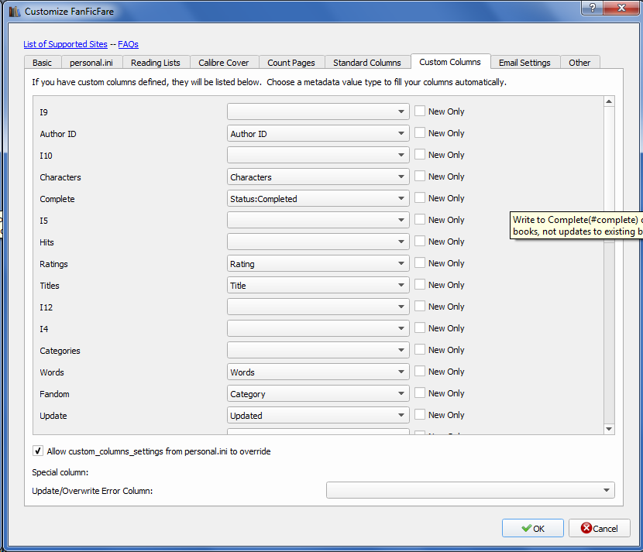
Task: Open the I9 metadata dropdown
Action: [318, 111]
